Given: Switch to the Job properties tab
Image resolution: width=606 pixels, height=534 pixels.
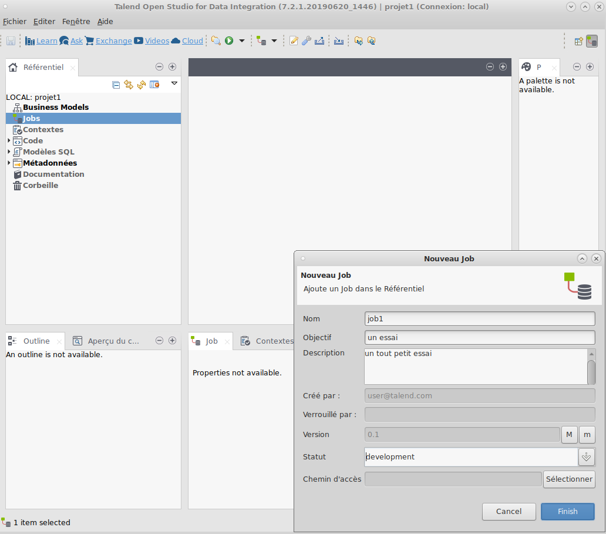Looking at the screenshot, I should click(211, 341).
